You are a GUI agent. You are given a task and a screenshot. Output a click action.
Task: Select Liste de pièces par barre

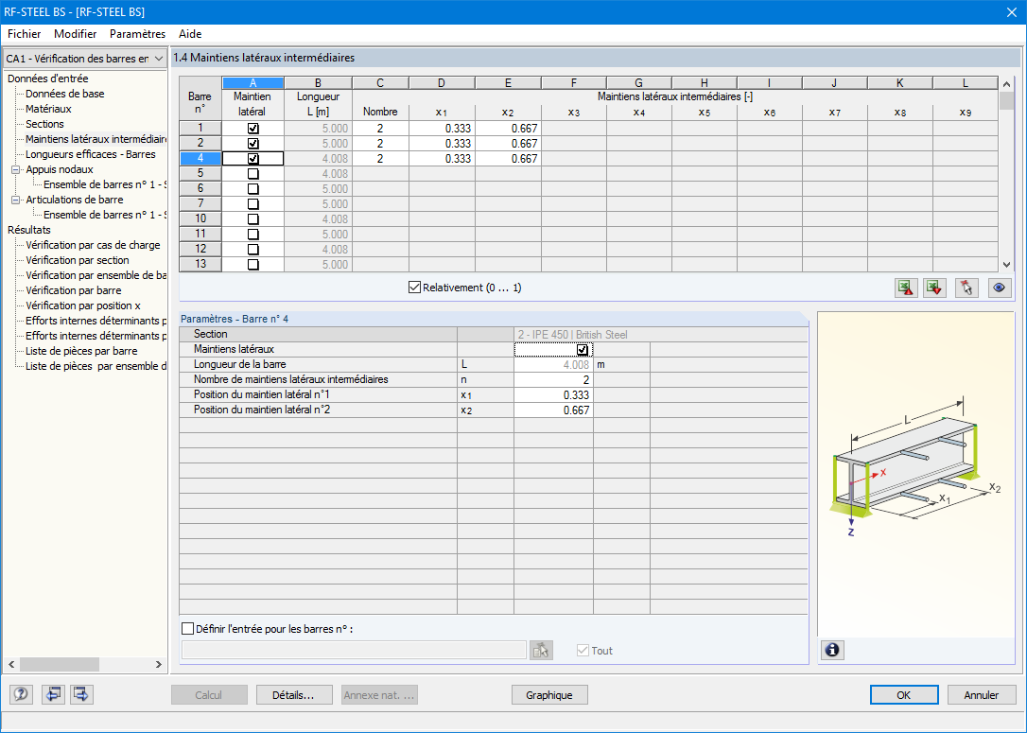81,351
